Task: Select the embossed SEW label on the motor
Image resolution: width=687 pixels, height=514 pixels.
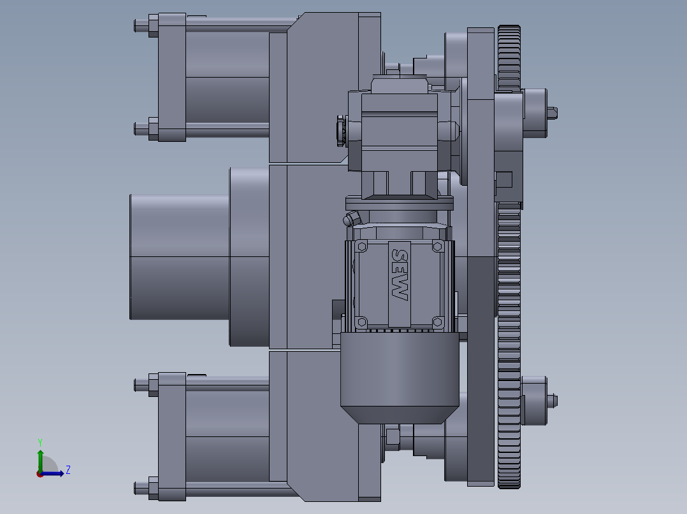Action: [x=400, y=275]
